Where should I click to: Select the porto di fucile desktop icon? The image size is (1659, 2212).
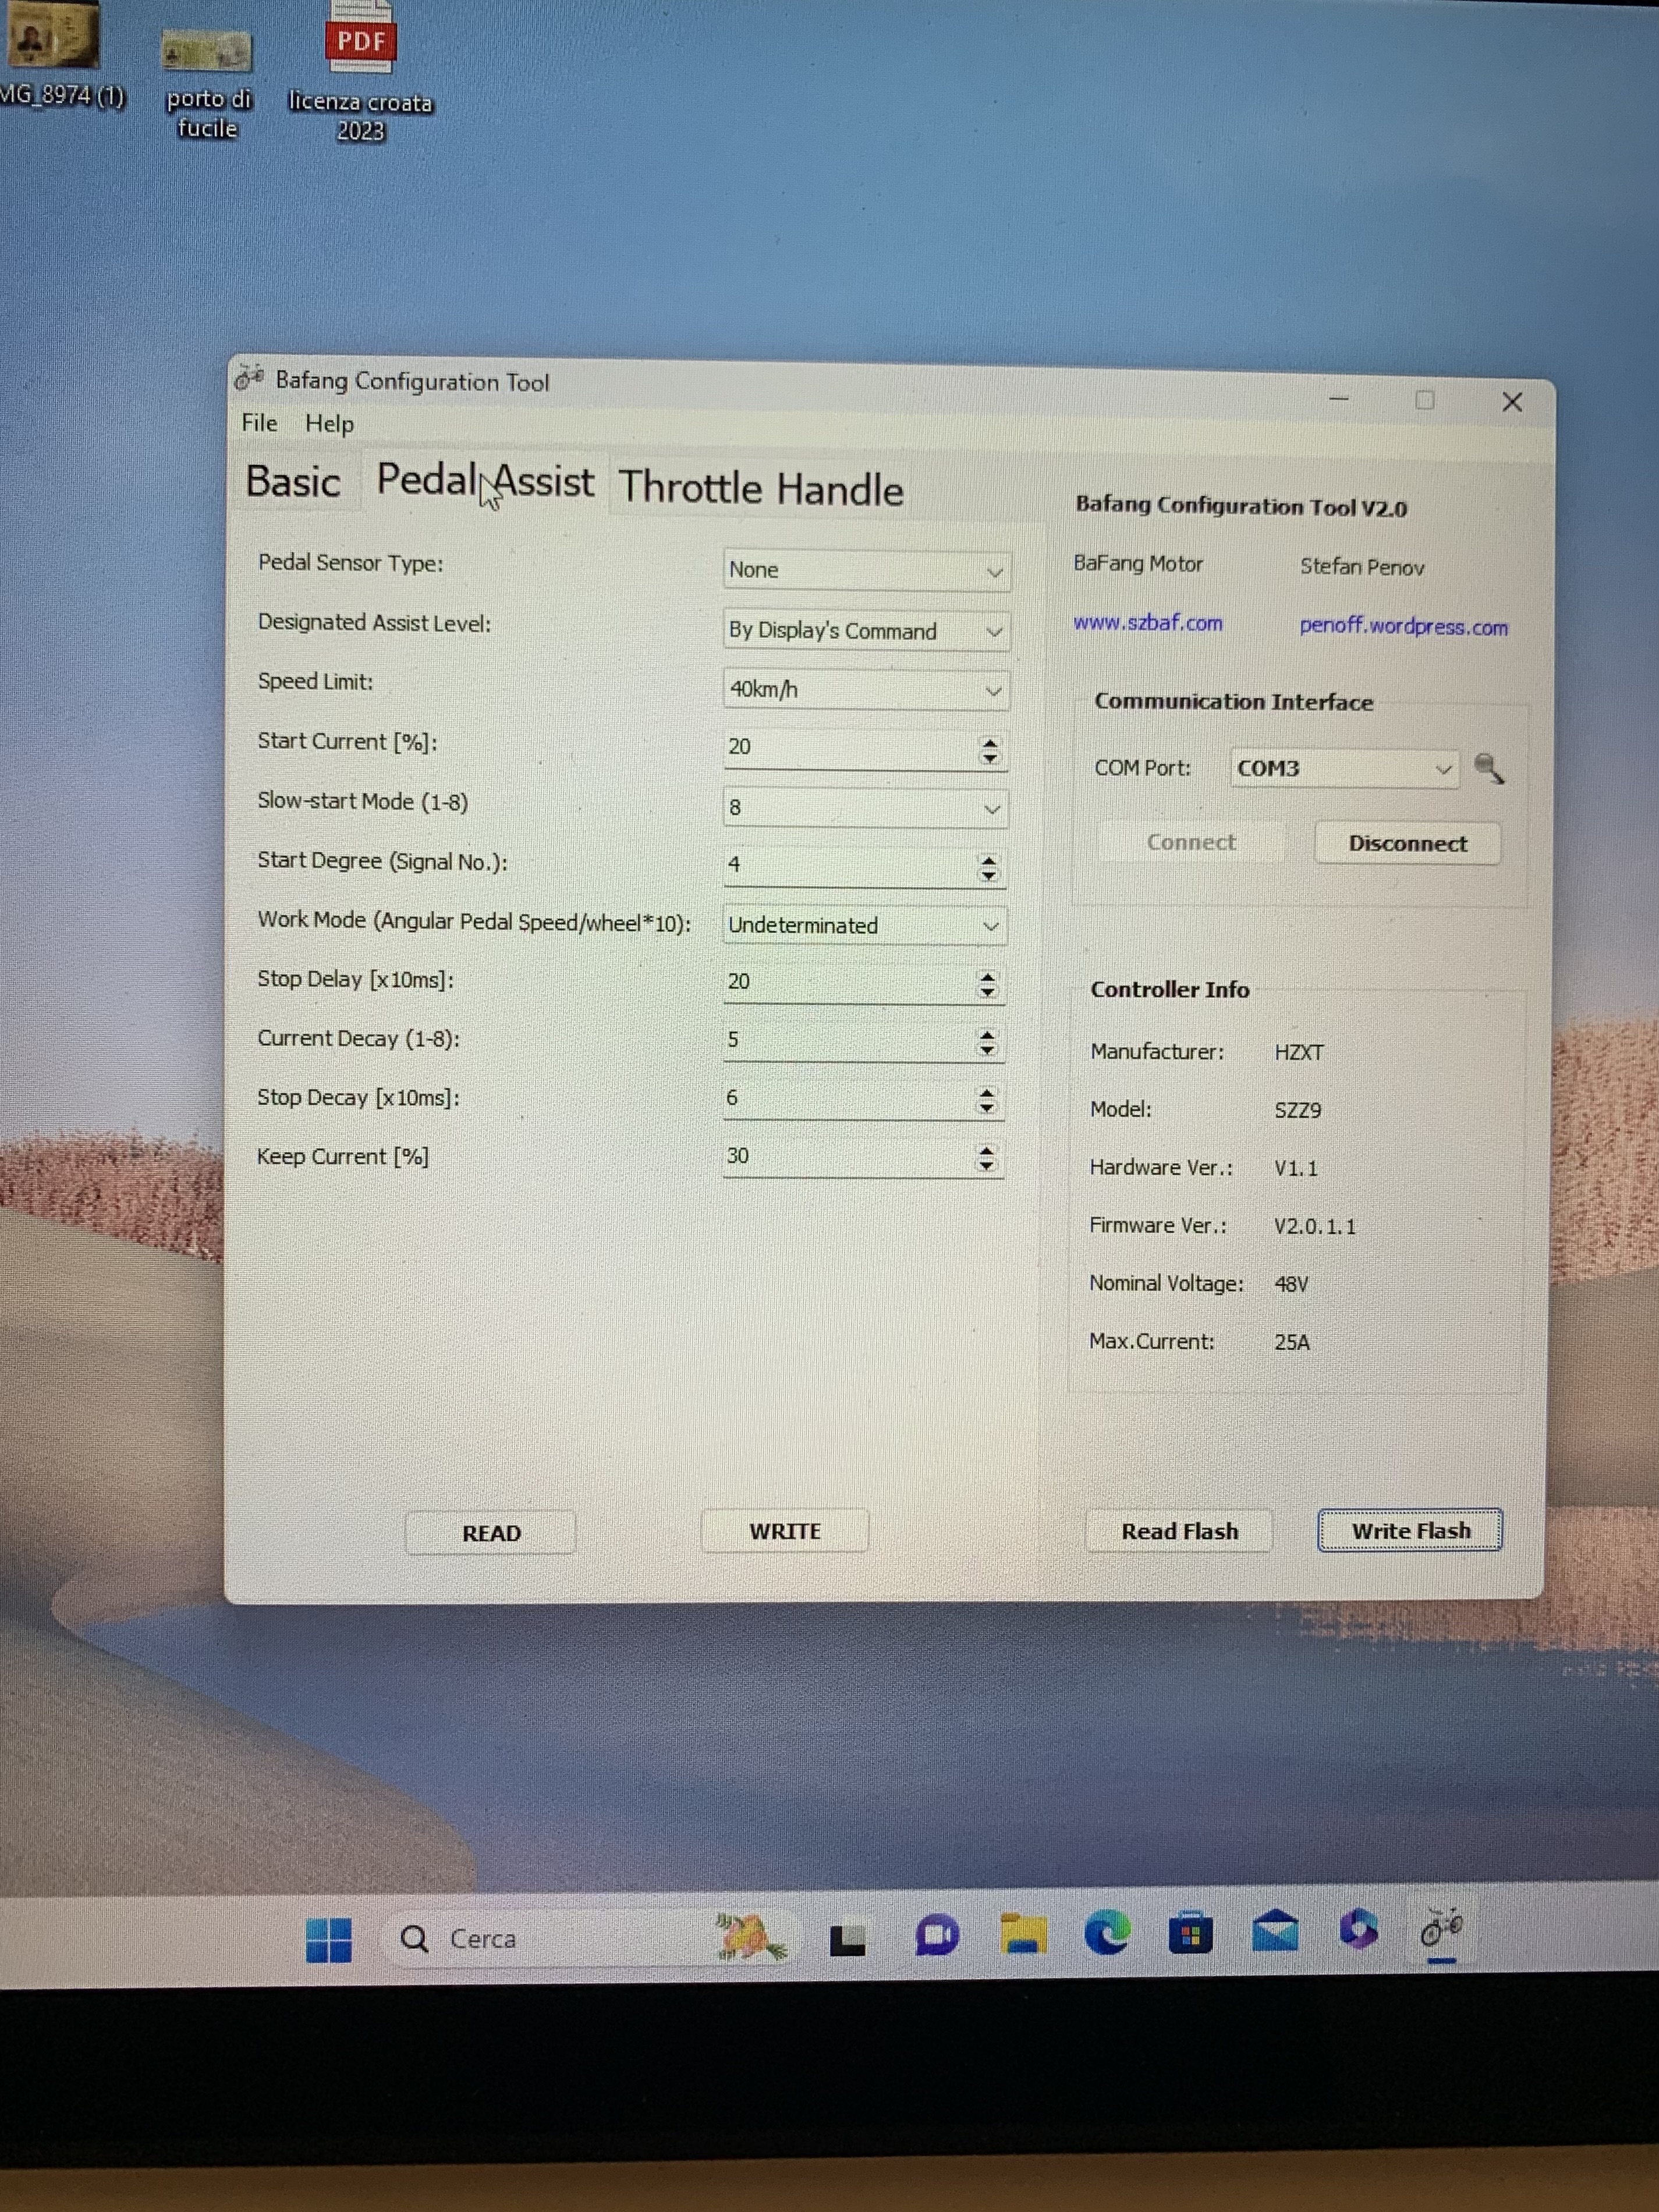coord(207,82)
